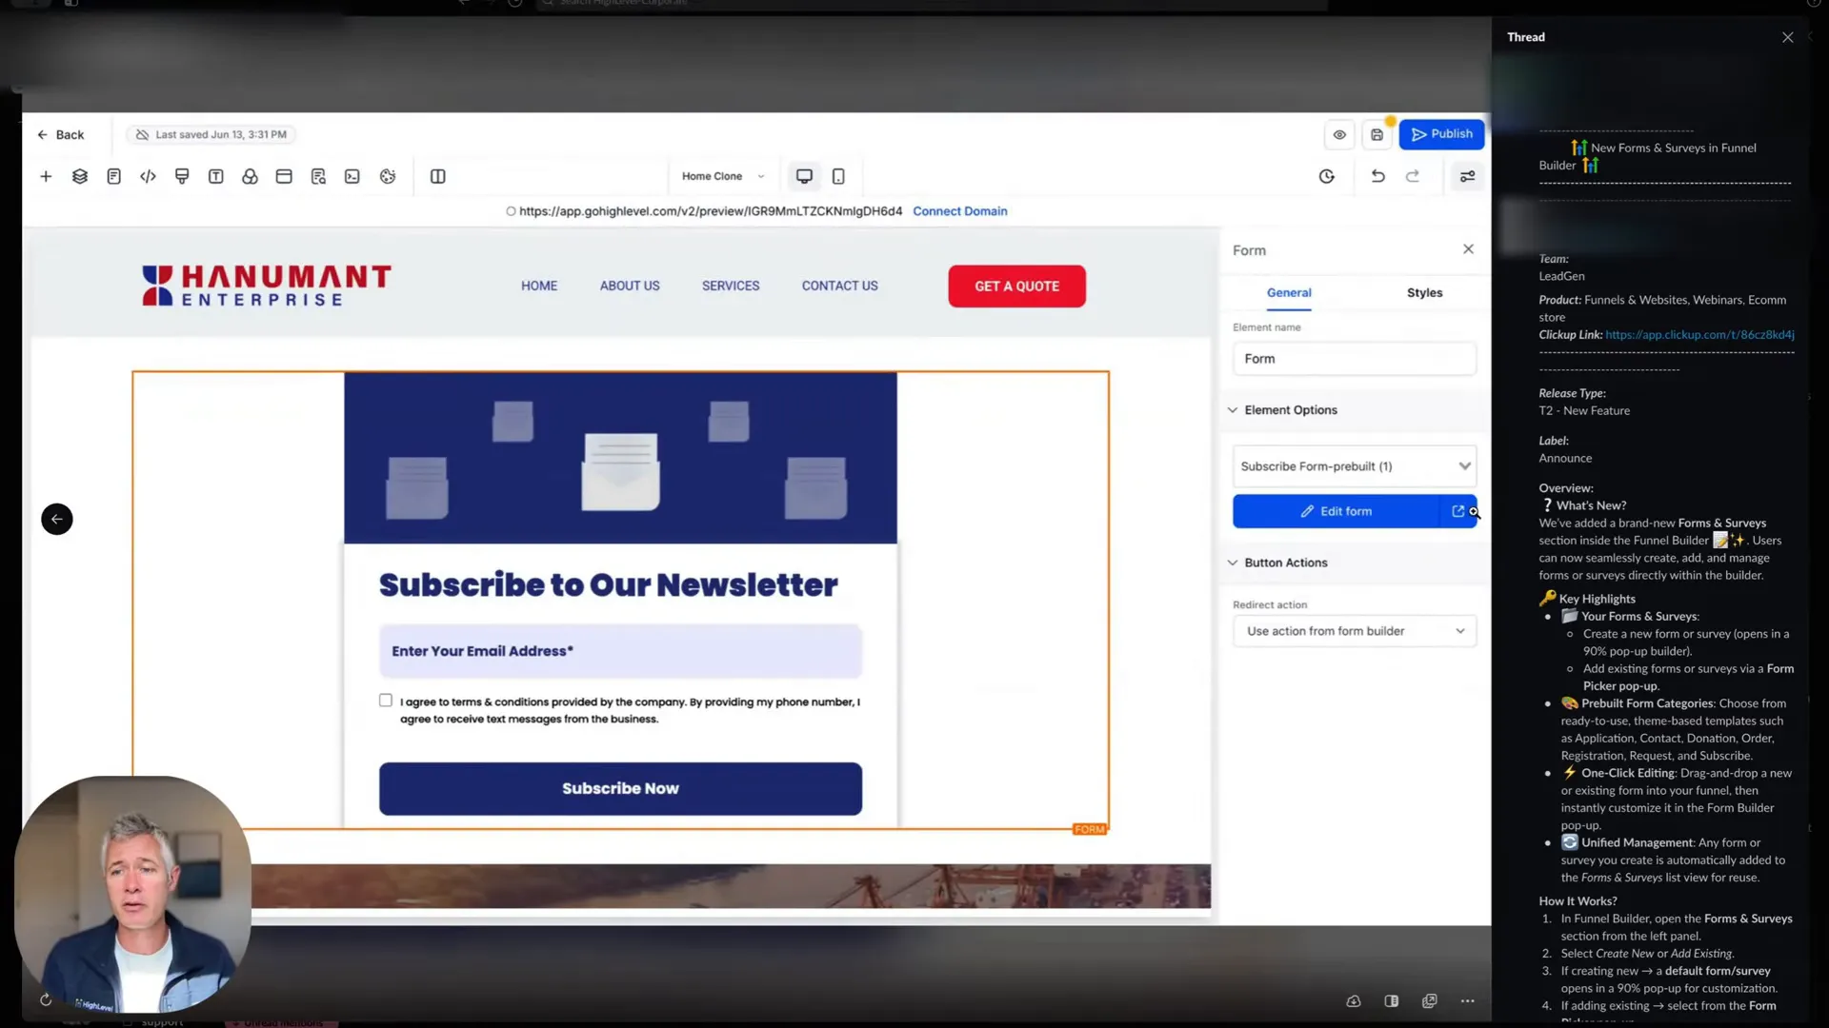Open the terminal tracking code icon
This screenshot has width=1829, height=1028.
[352, 176]
